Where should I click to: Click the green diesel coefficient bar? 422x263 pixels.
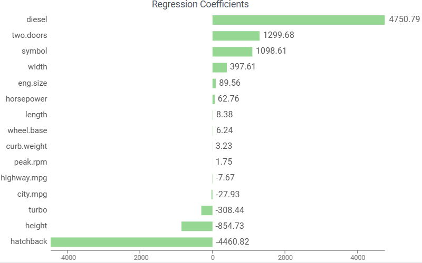coord(299,20)
